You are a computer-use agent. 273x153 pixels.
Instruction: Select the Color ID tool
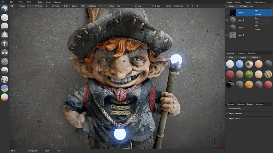click(4, 88)
